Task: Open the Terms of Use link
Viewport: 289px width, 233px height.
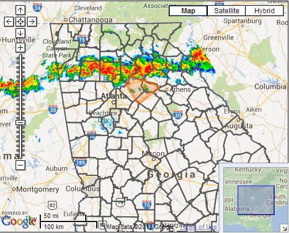Action: coord(199,227)
